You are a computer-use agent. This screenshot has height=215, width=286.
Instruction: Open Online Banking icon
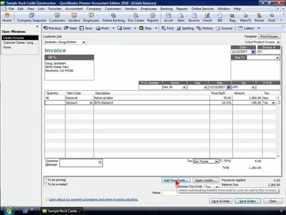(x=113, y=17)
